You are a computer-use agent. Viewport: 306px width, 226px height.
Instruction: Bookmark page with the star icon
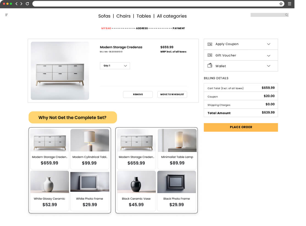(281, 4)
